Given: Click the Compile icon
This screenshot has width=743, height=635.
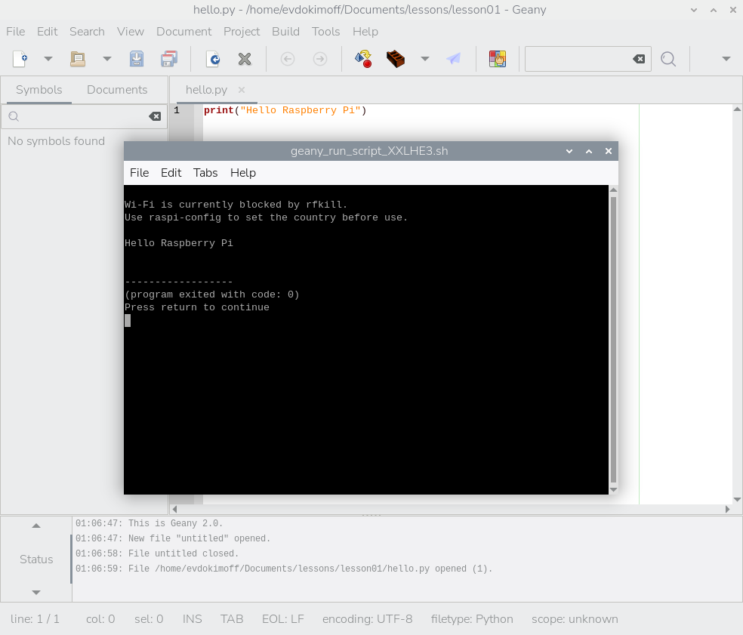Looking at the screenshot, I should pyautogui.click(x=363, y=59).
